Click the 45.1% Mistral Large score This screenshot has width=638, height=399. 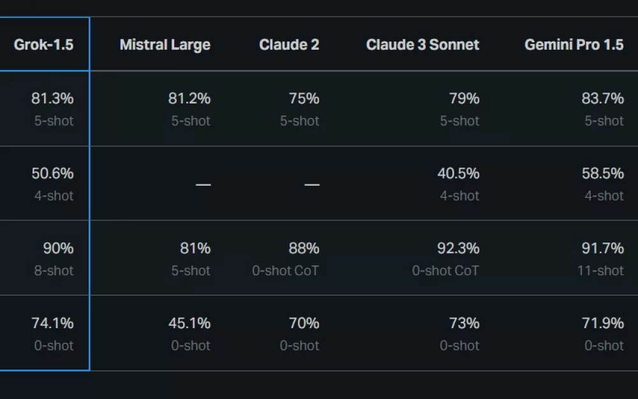pos(189,323)
